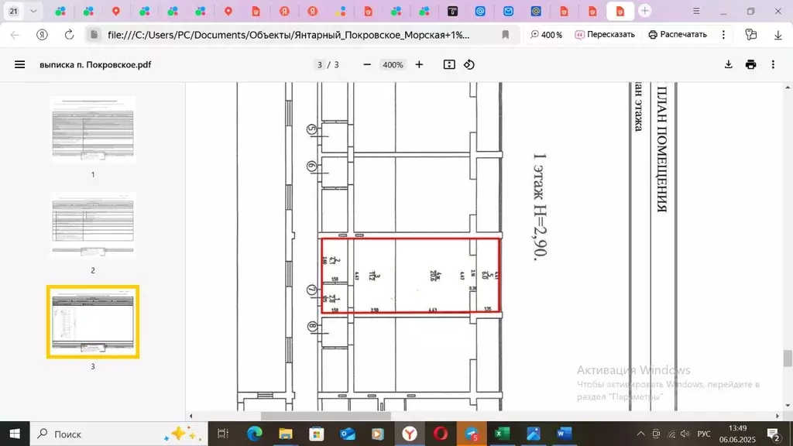The width and height of the screenshot is (793, 446).
Task: Open Word from the taskbar
Action: pos(564,434)
